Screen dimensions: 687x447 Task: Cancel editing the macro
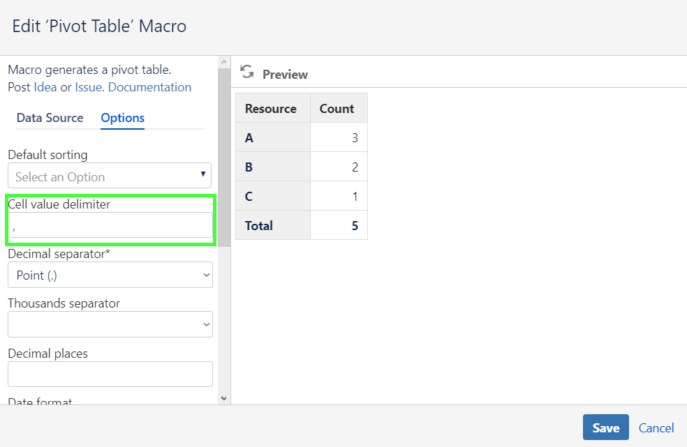tap(656, 427)
